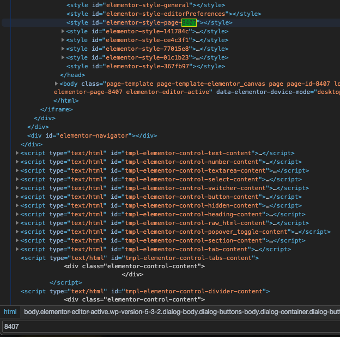340x337 pixels.
Task: Click the search field containing 8407
Action: point(171,326)
